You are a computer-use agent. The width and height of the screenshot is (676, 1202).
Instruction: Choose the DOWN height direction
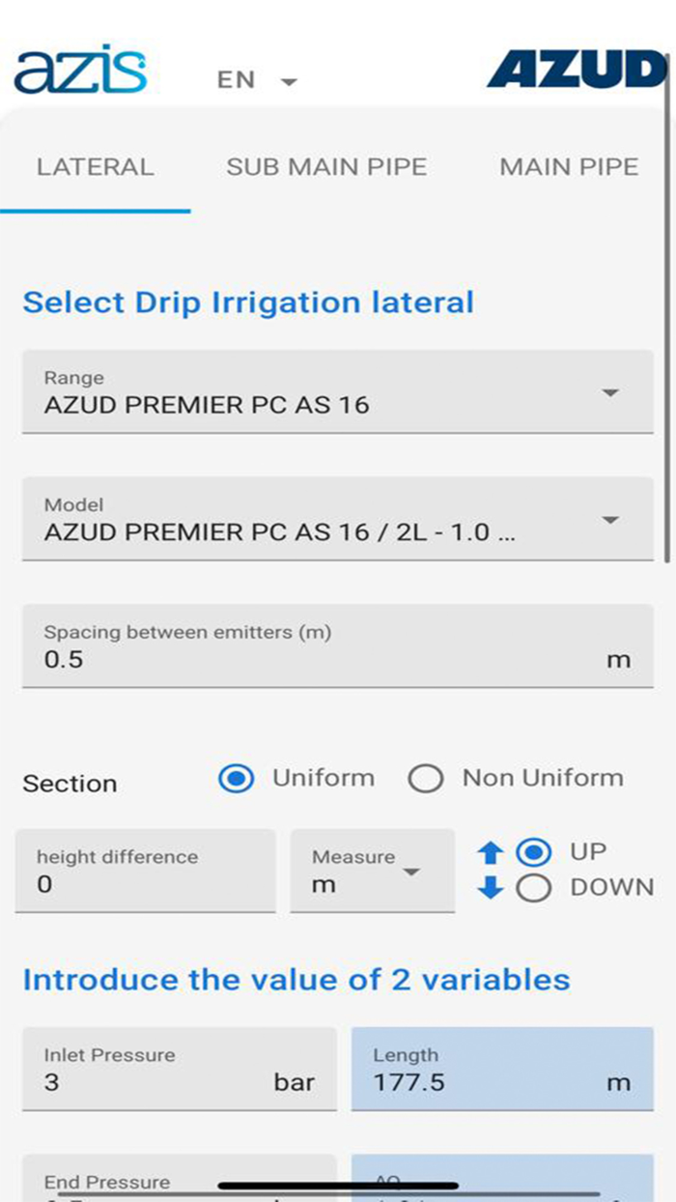[x=534, y=888]
